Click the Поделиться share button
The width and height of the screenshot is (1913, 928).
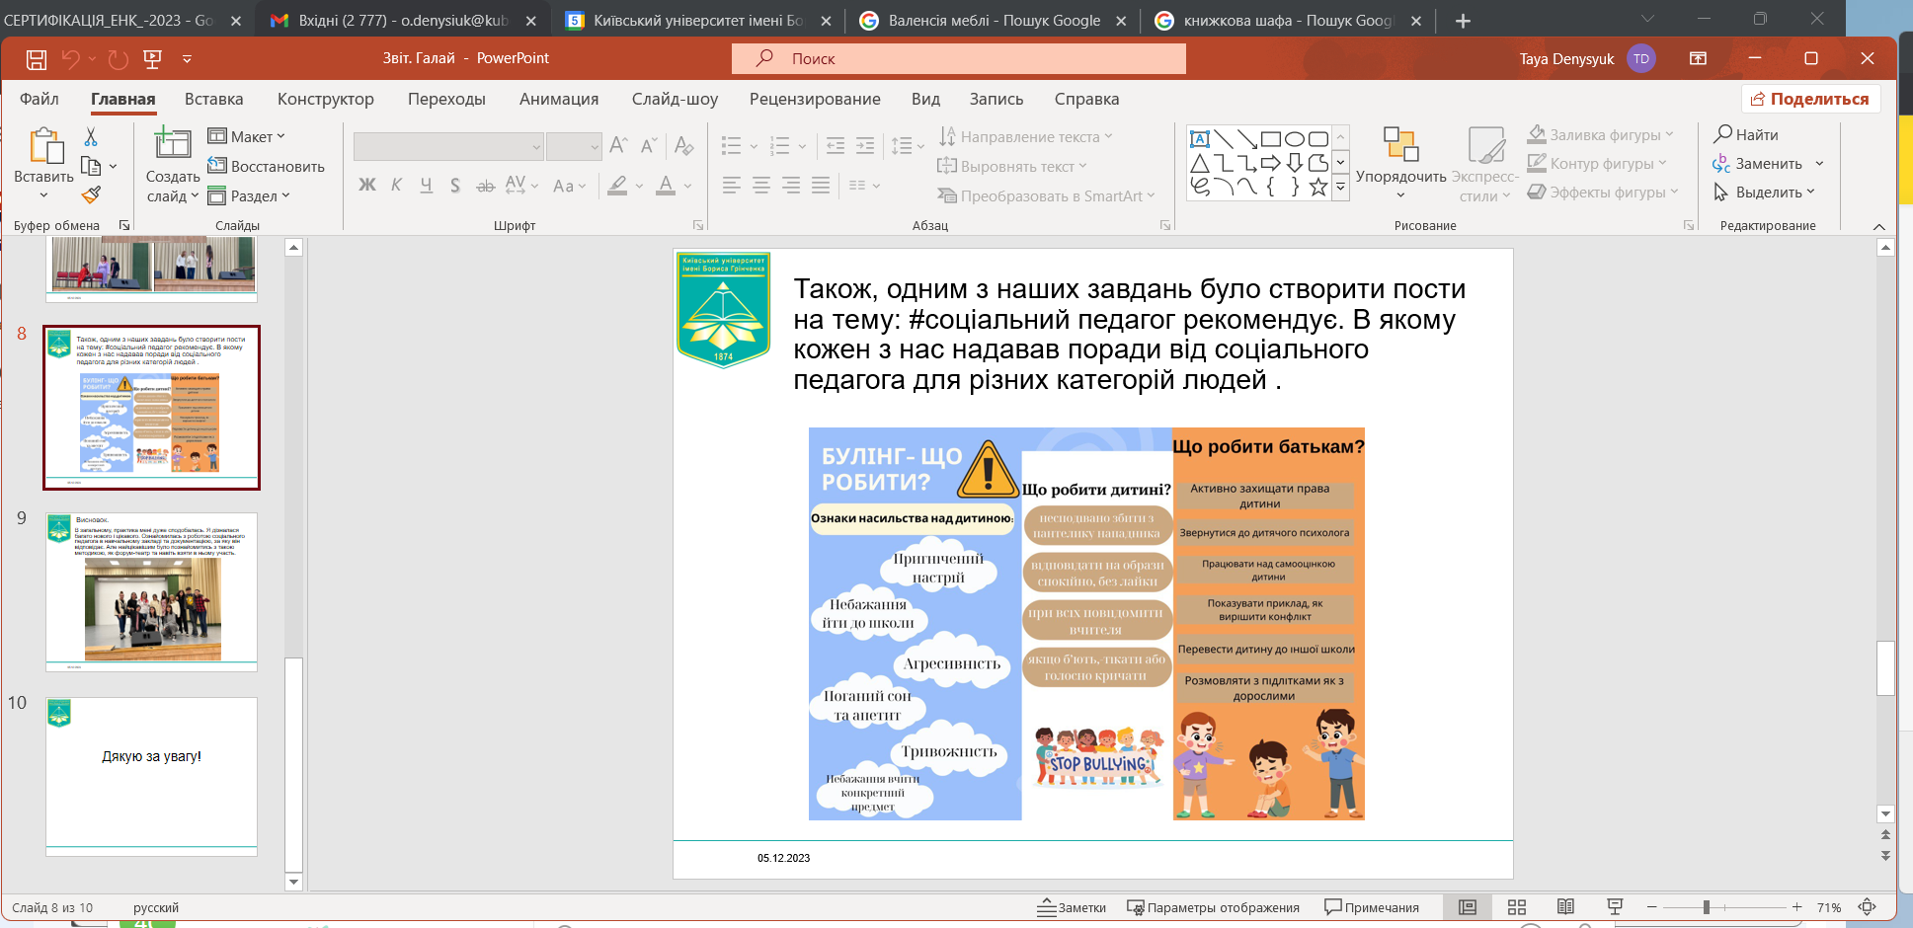click(x=1810, y=99)
